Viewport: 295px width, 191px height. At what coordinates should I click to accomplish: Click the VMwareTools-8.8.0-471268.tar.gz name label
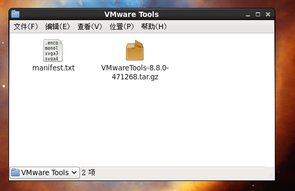[x=135, y=72]
